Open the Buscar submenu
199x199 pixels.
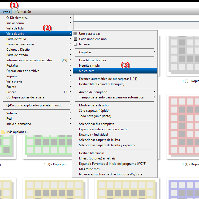pos(36,92)
